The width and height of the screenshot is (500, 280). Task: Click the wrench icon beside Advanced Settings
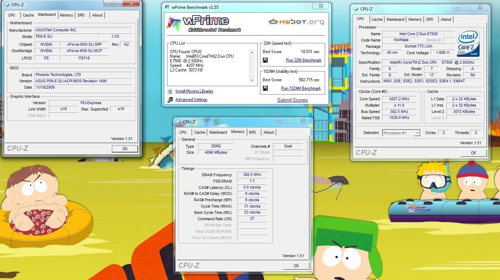170,100
